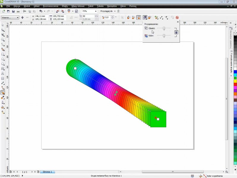The image size is (237, 178).
Task: Select the Pick tool in the toolbox
Action: tap(3, 25)
